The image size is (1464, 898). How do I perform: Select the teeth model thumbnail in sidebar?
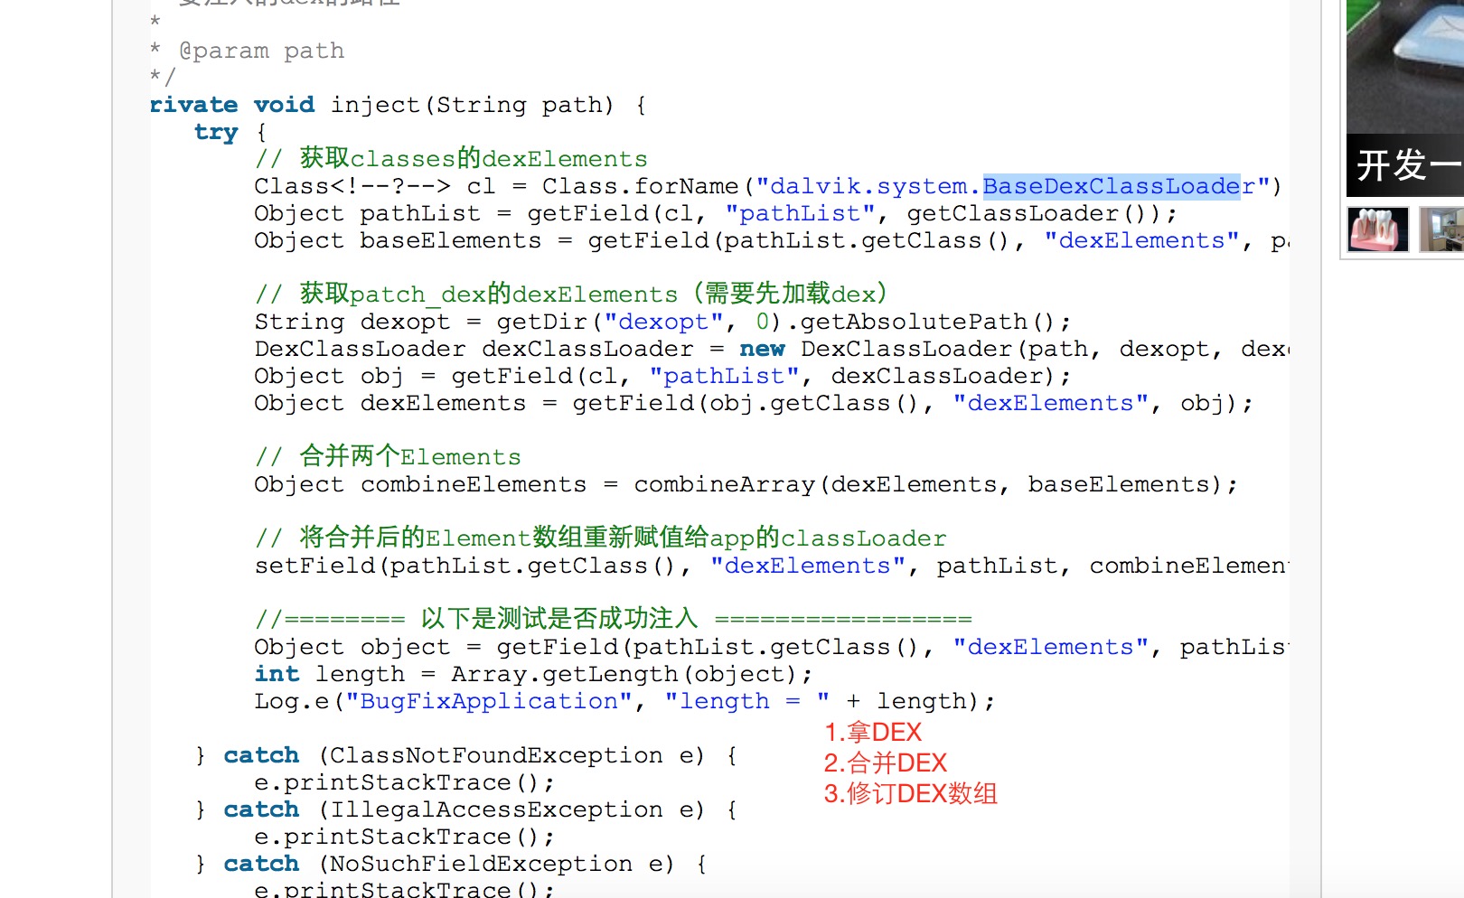point(1378,229)
